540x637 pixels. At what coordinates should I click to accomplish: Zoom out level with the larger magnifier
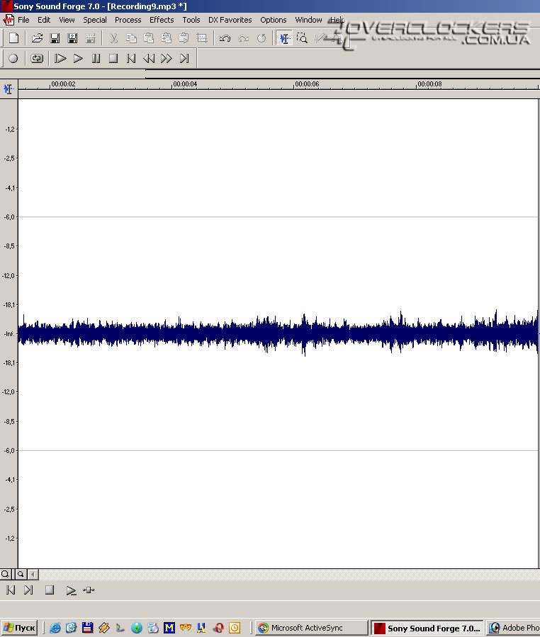[x=5, y=574]
